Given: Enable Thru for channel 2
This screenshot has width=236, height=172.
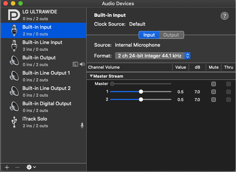Looking at the screenshot, I should point(229,100).
